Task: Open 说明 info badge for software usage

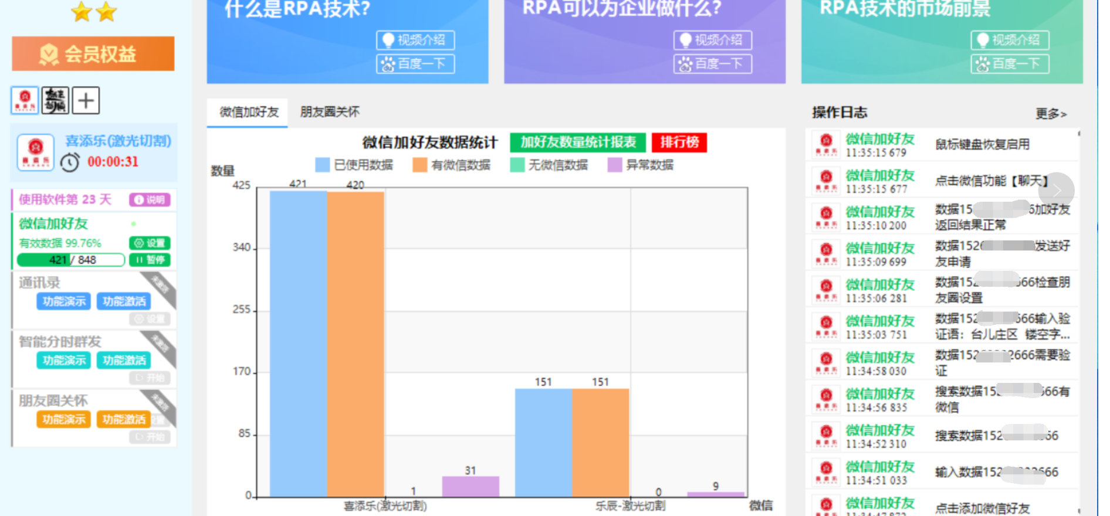Action: pos(150,199)
